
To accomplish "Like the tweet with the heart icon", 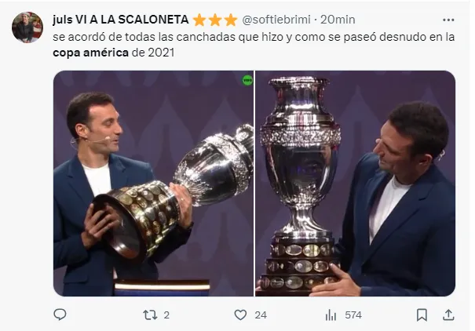I will coord(240,315).
